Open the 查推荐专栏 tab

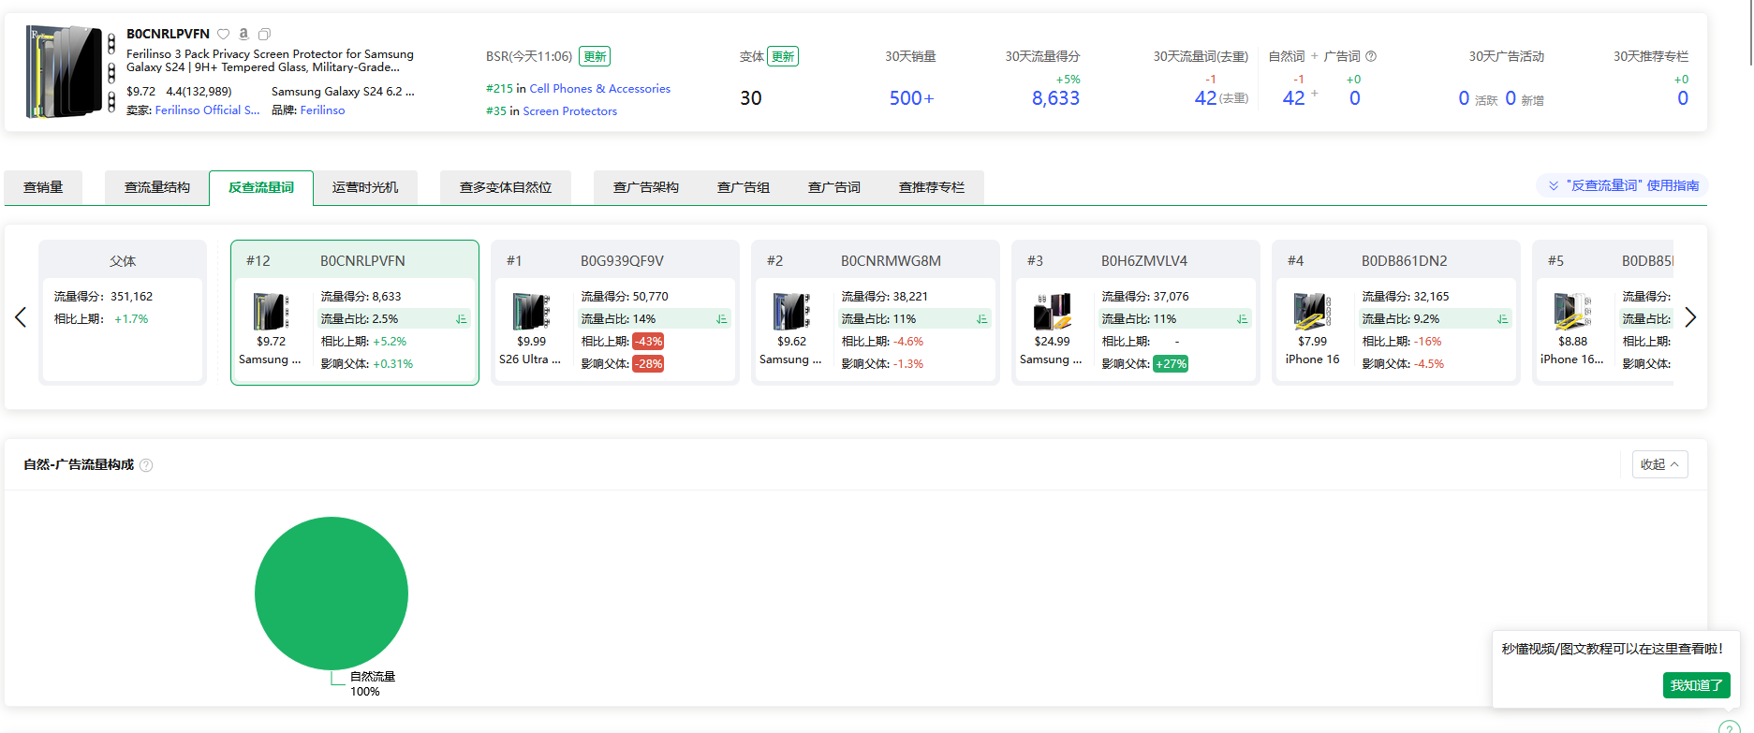coord(932,187)
